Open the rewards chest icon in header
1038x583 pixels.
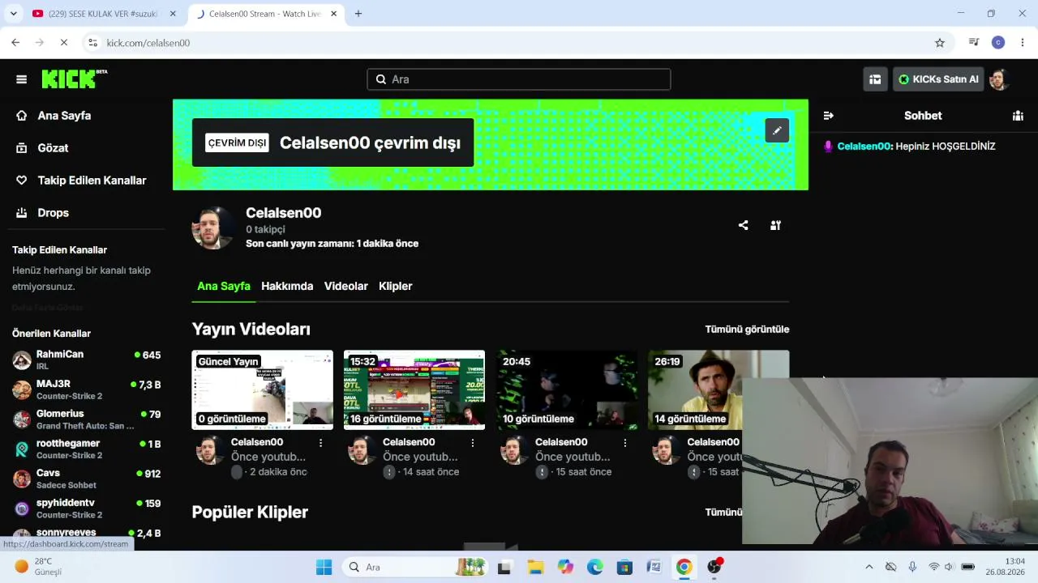pyautogui.click(x=875, y=79)
